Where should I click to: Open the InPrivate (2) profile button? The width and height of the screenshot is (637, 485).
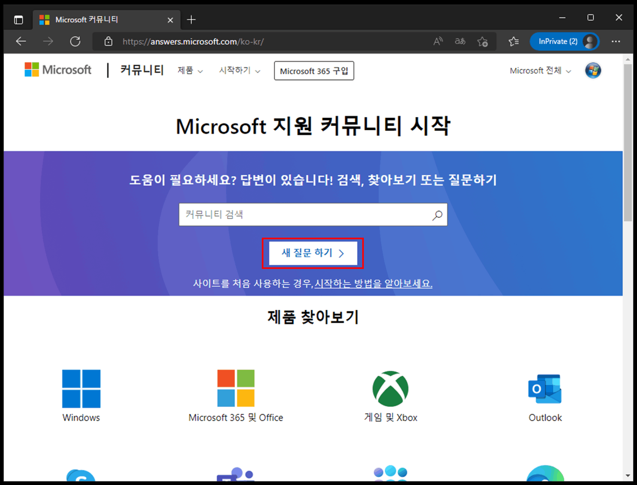[564, 41]
